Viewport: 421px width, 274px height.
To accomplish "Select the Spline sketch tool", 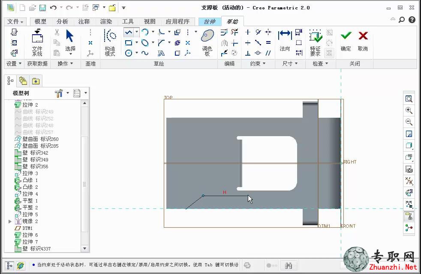I will (x=145, y=53).
